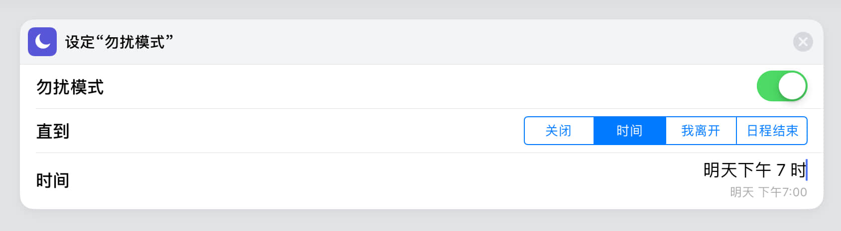Switch to the 日程结束 option

coord(772,131)
